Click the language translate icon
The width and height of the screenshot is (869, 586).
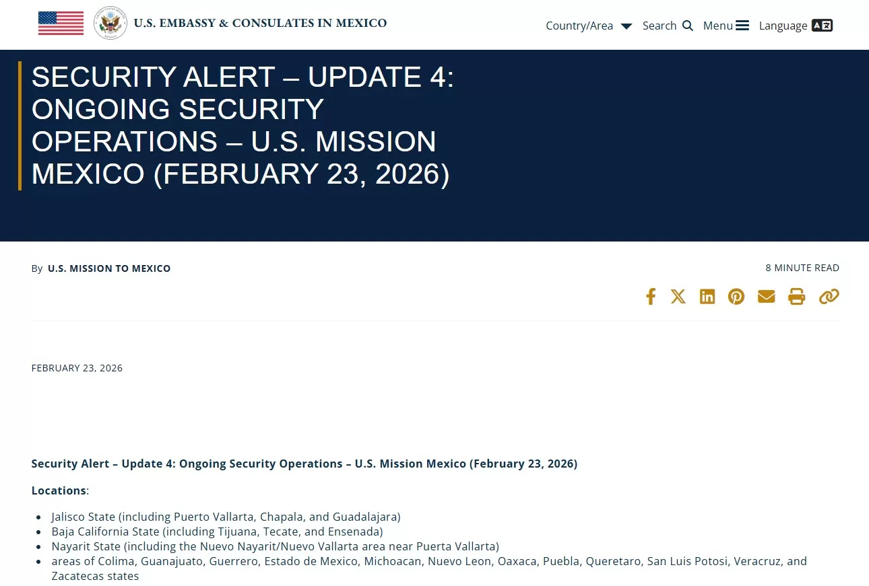pyautogui.click(x=822, y=26)
